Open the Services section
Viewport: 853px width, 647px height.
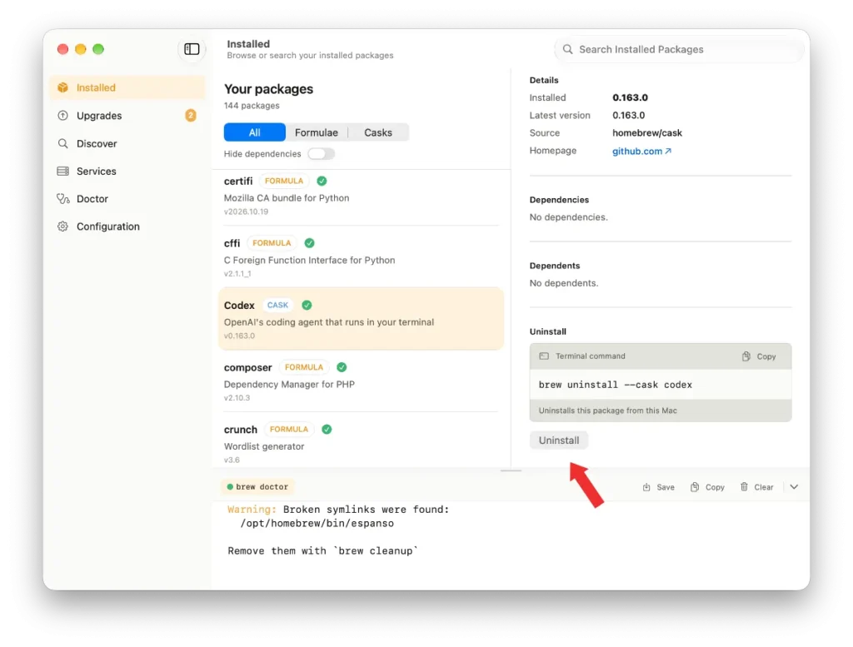[x=127, y=172]
